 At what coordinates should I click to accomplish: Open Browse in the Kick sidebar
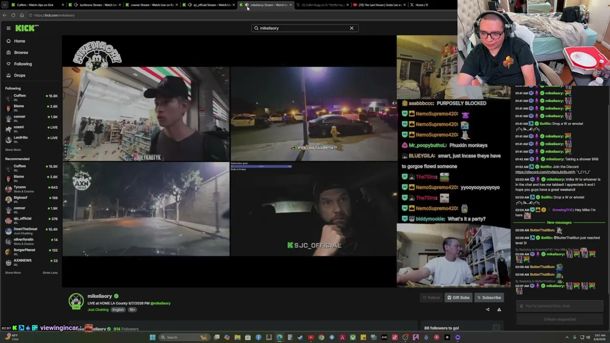click(x=20, y=52)
